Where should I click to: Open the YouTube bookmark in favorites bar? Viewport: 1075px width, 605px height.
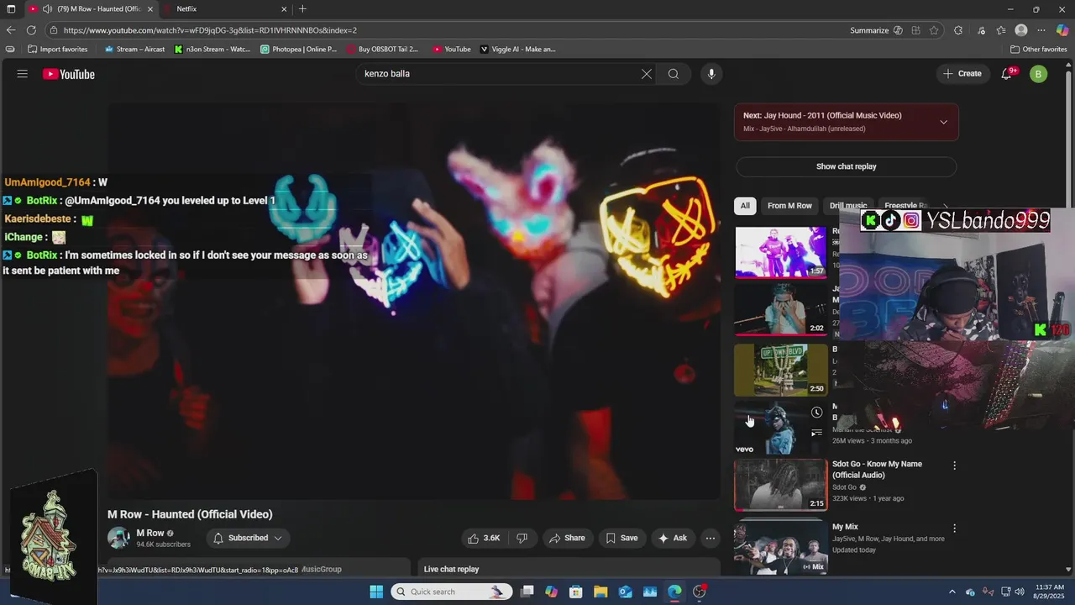452,49
